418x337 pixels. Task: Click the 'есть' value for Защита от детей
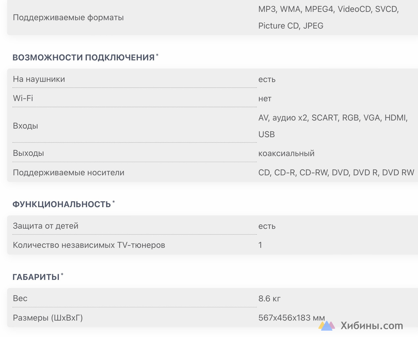coord(267,226)
